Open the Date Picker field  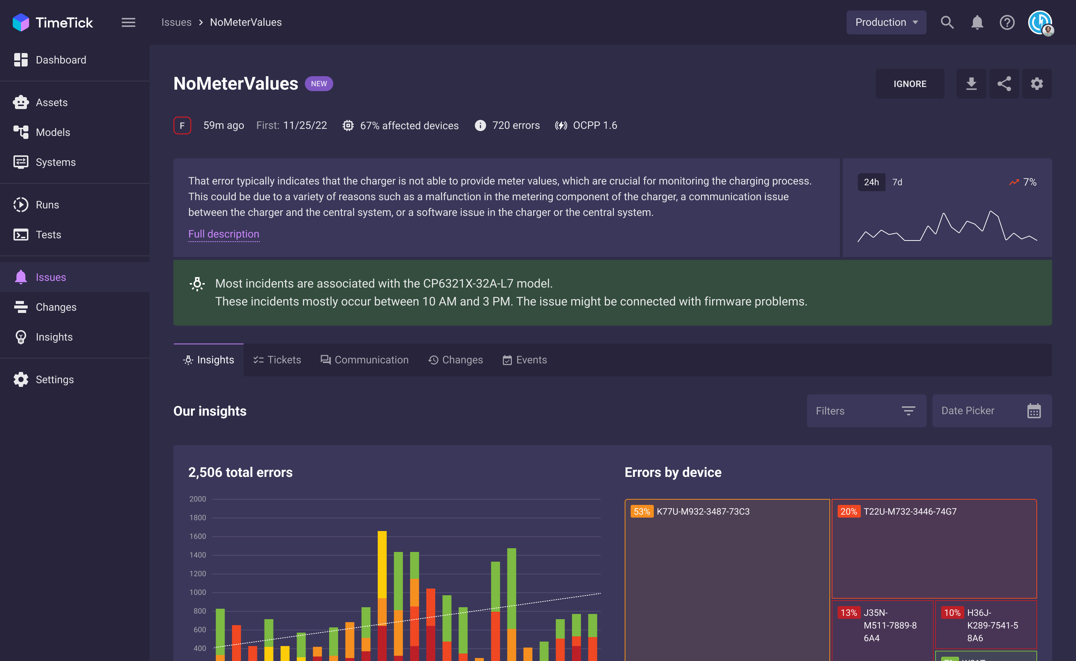point(992,410)
